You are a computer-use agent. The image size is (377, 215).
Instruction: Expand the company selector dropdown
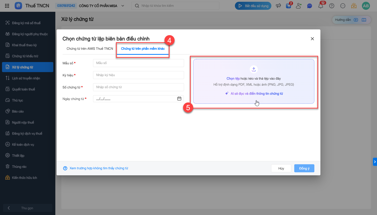pyautogui.click(x=123, y=6)
